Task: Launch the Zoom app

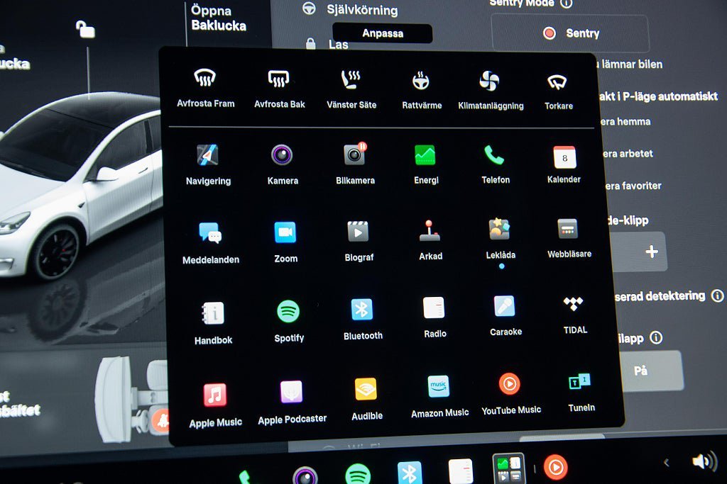Action: pos(285,242)
